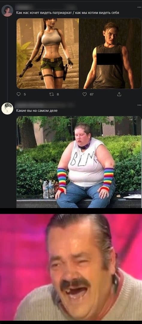Open the first tweet author's avatar
Viewport: 142px width, 324px height.
coord(7,10)
